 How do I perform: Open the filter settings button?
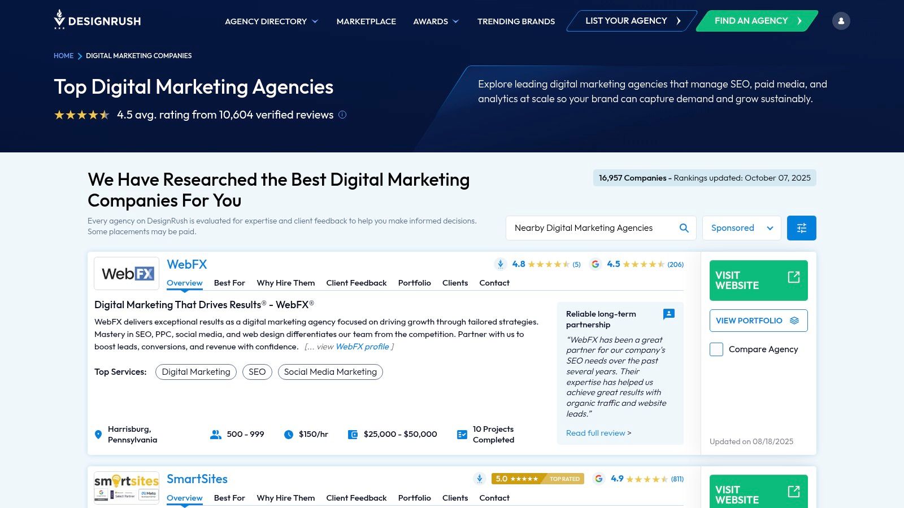801,228
